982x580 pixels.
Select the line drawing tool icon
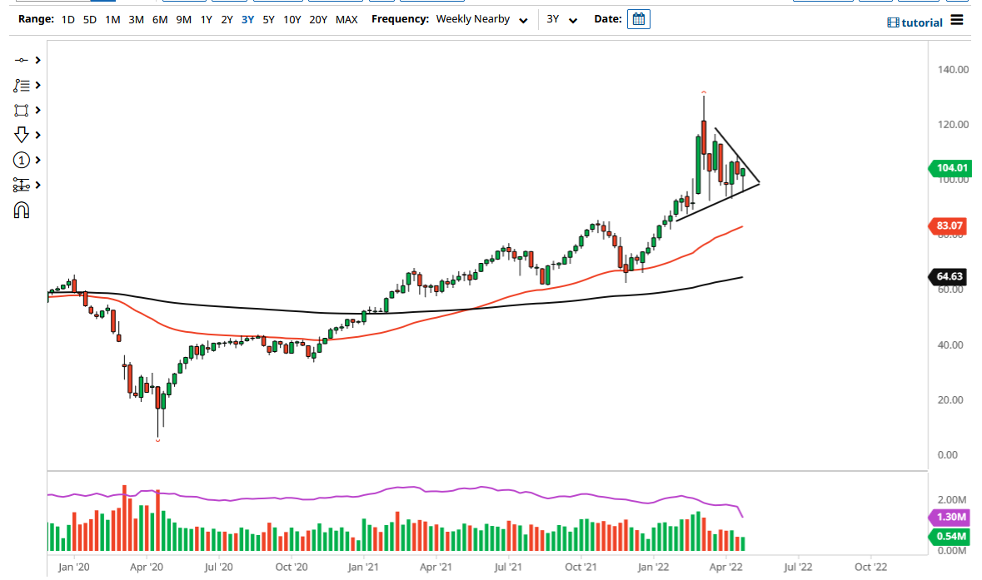pyautogui.click(x=22, y=60)
